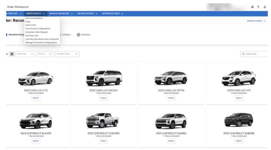
Task: Click the '2025 CHEVROLET CHDCRW' label
Action: click(103, 133)
